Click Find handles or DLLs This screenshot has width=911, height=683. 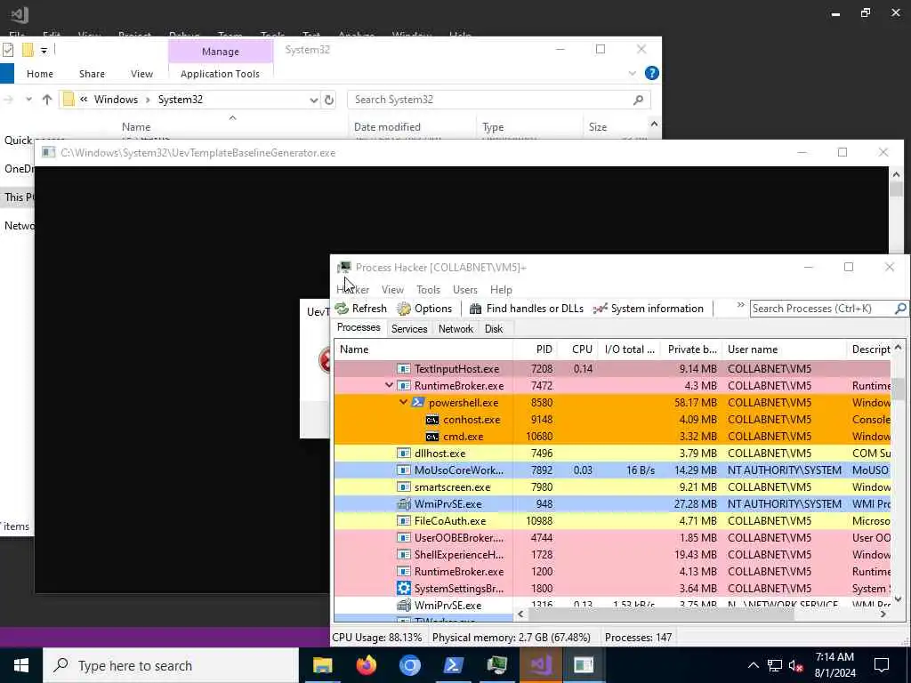tap(527, 309)
